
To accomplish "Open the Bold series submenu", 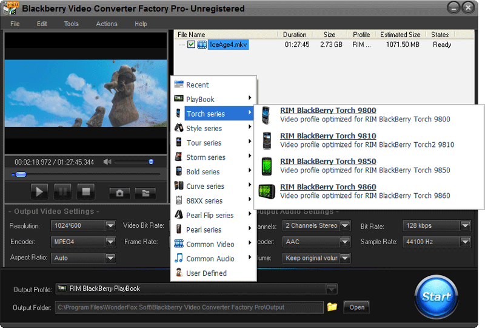I will tap(213, 172).
